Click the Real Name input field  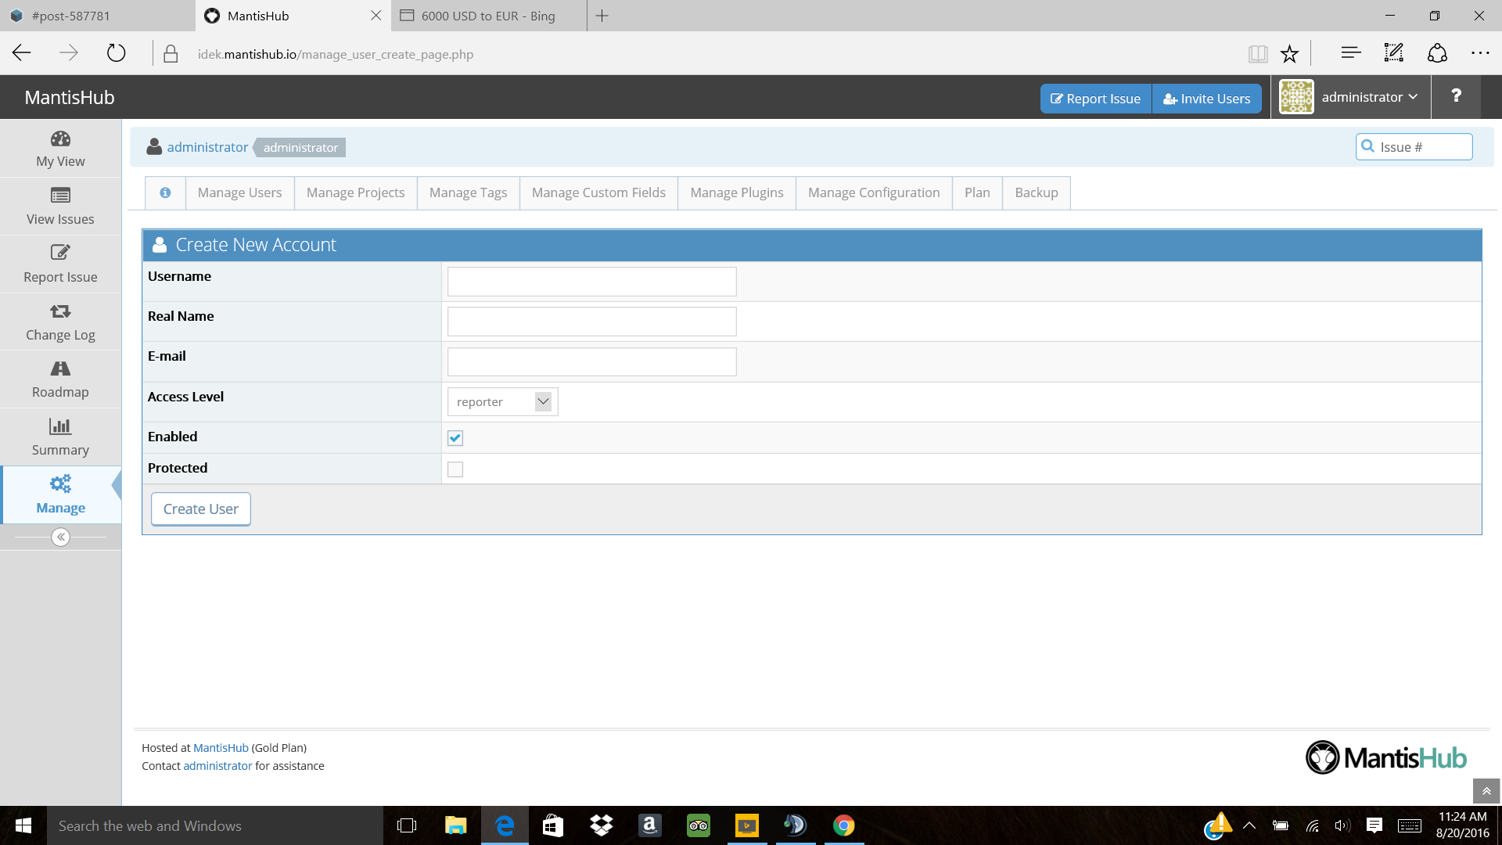(591, 322)
